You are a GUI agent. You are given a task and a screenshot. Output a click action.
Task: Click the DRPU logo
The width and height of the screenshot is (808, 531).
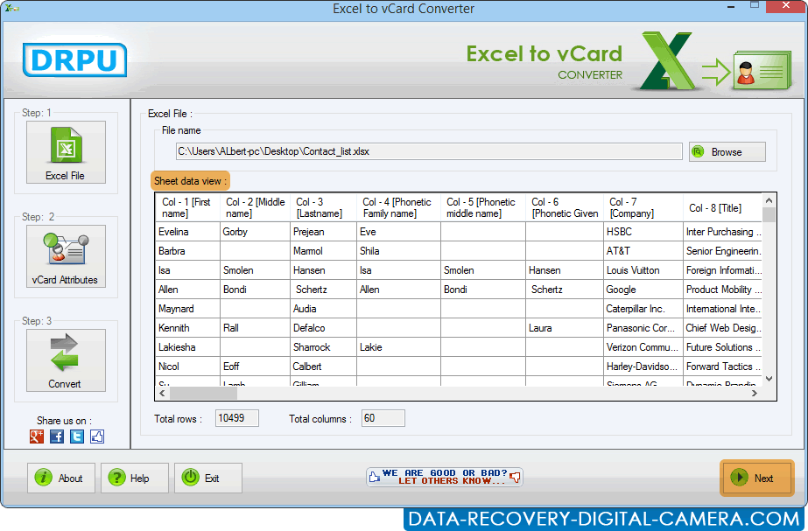click(74, 62)
